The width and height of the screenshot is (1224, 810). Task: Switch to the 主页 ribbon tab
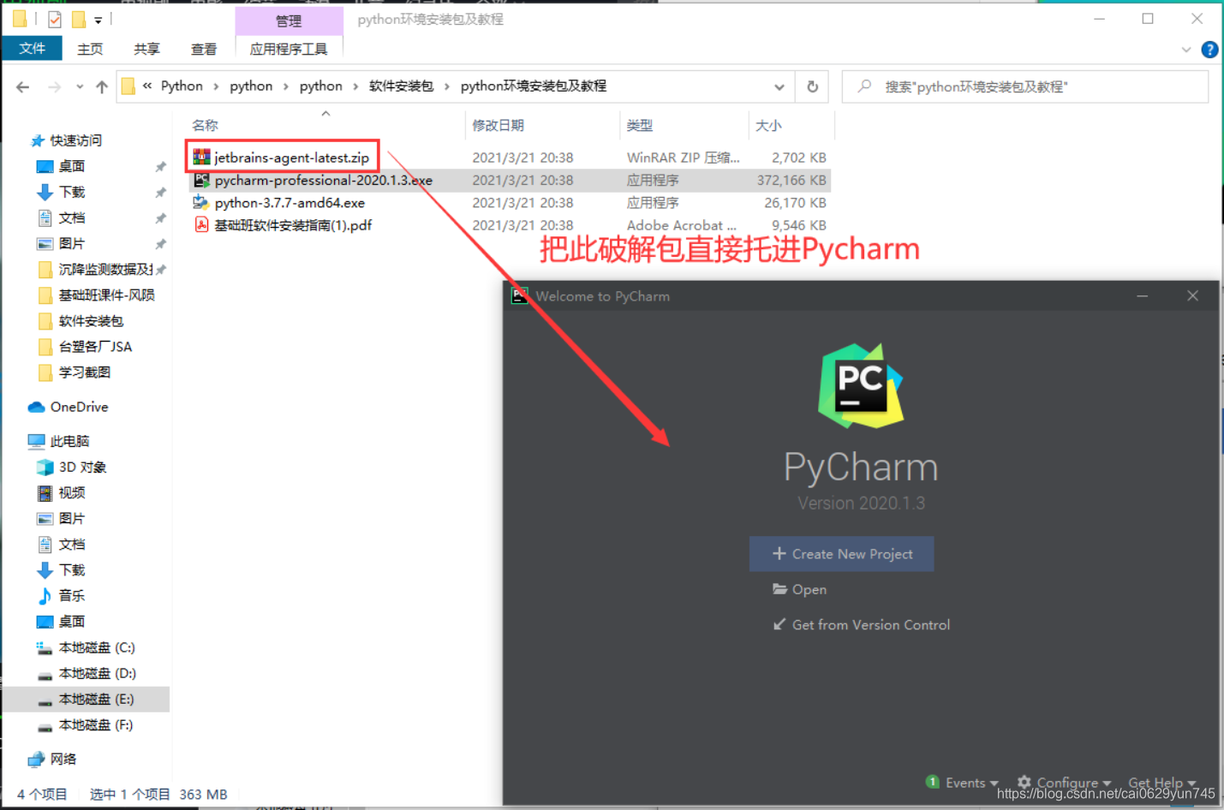pyautogui.click(x=90, y=49)
